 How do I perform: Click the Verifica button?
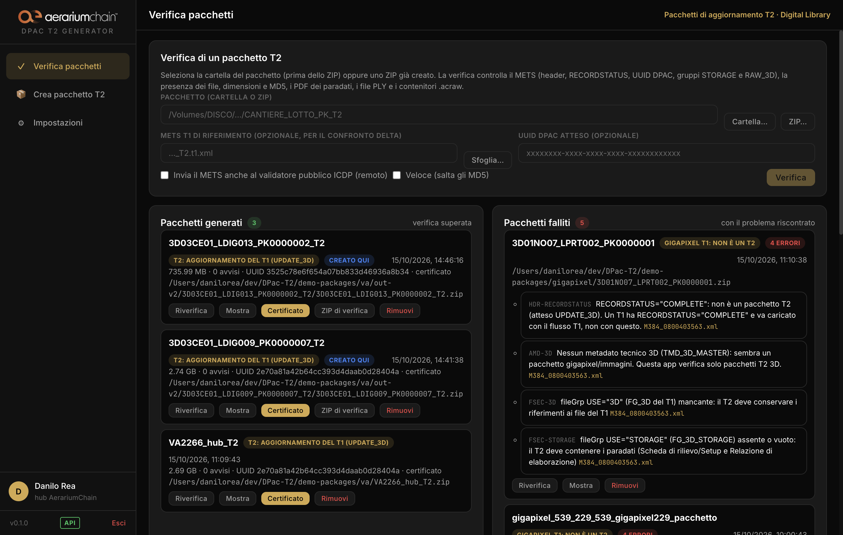click(x=791, y=178)
